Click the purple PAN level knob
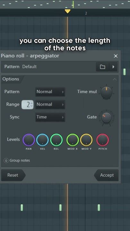The height and width of the screenshot is (231, 130). 29,140
